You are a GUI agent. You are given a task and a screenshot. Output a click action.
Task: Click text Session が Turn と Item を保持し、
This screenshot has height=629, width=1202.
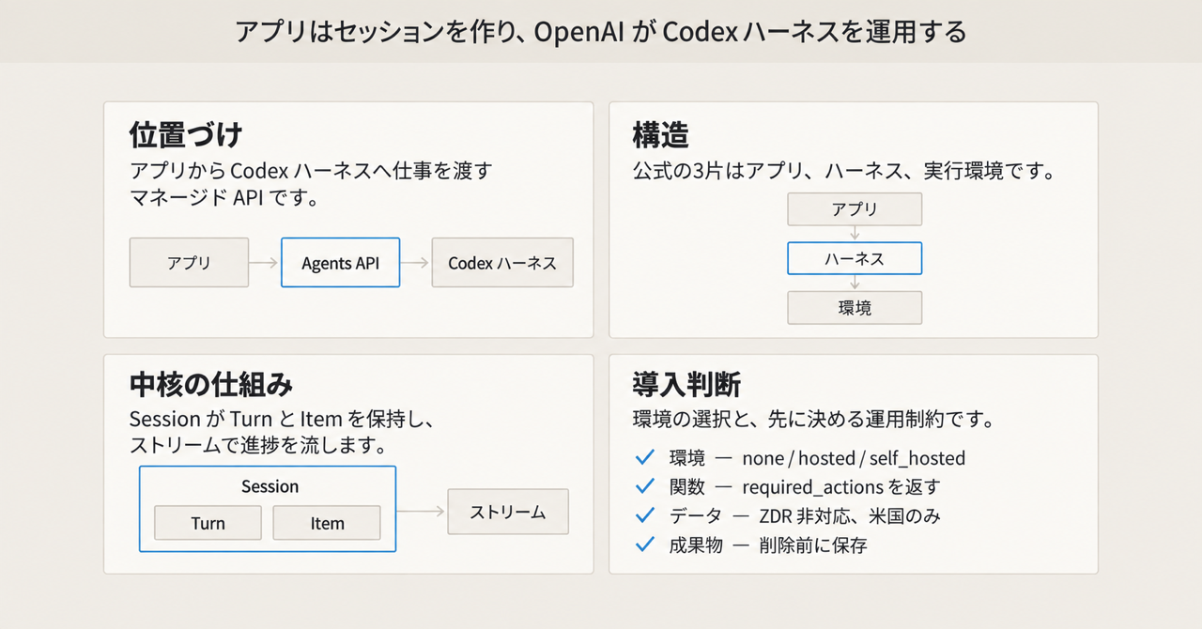[281, 419]
